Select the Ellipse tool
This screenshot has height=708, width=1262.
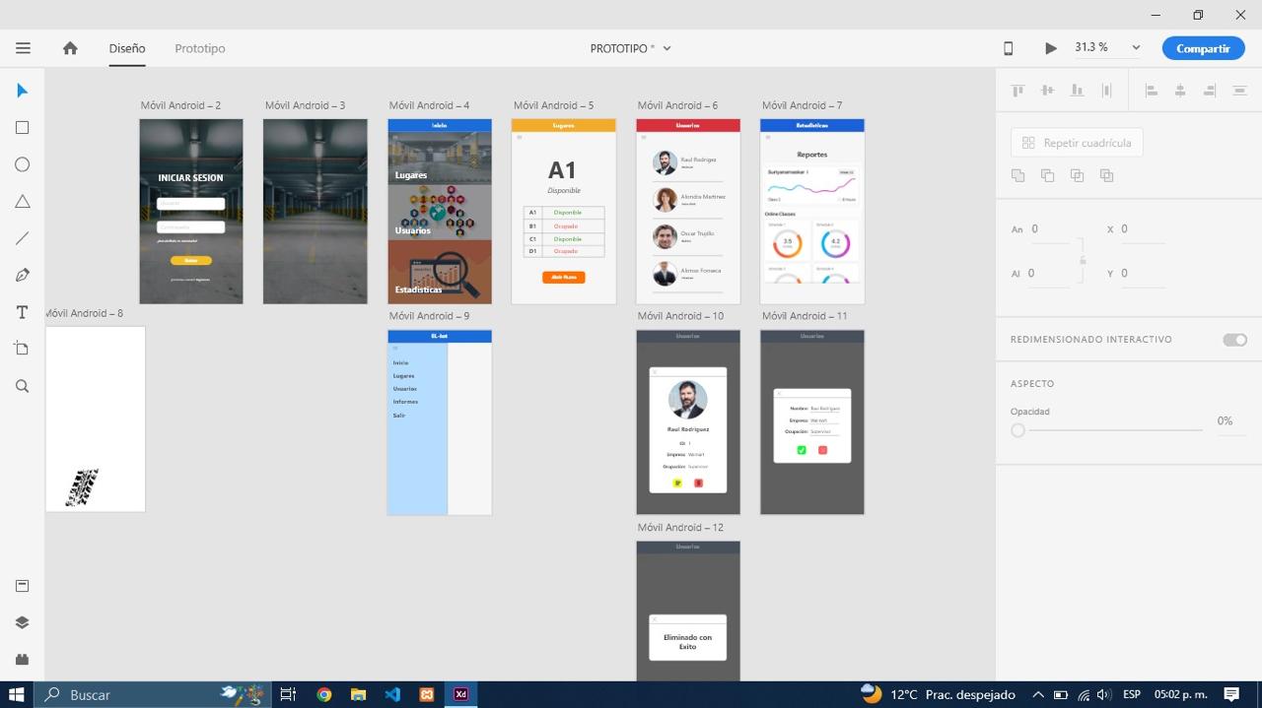click(22, 164)
